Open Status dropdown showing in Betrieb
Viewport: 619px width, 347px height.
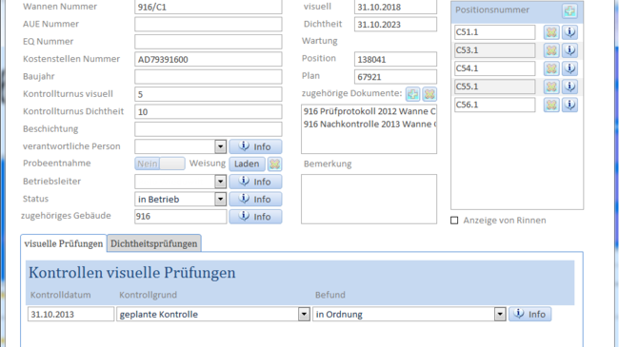(220, 199)
